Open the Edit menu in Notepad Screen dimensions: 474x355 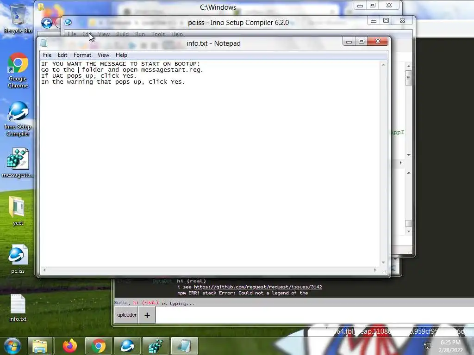[62, 55]
